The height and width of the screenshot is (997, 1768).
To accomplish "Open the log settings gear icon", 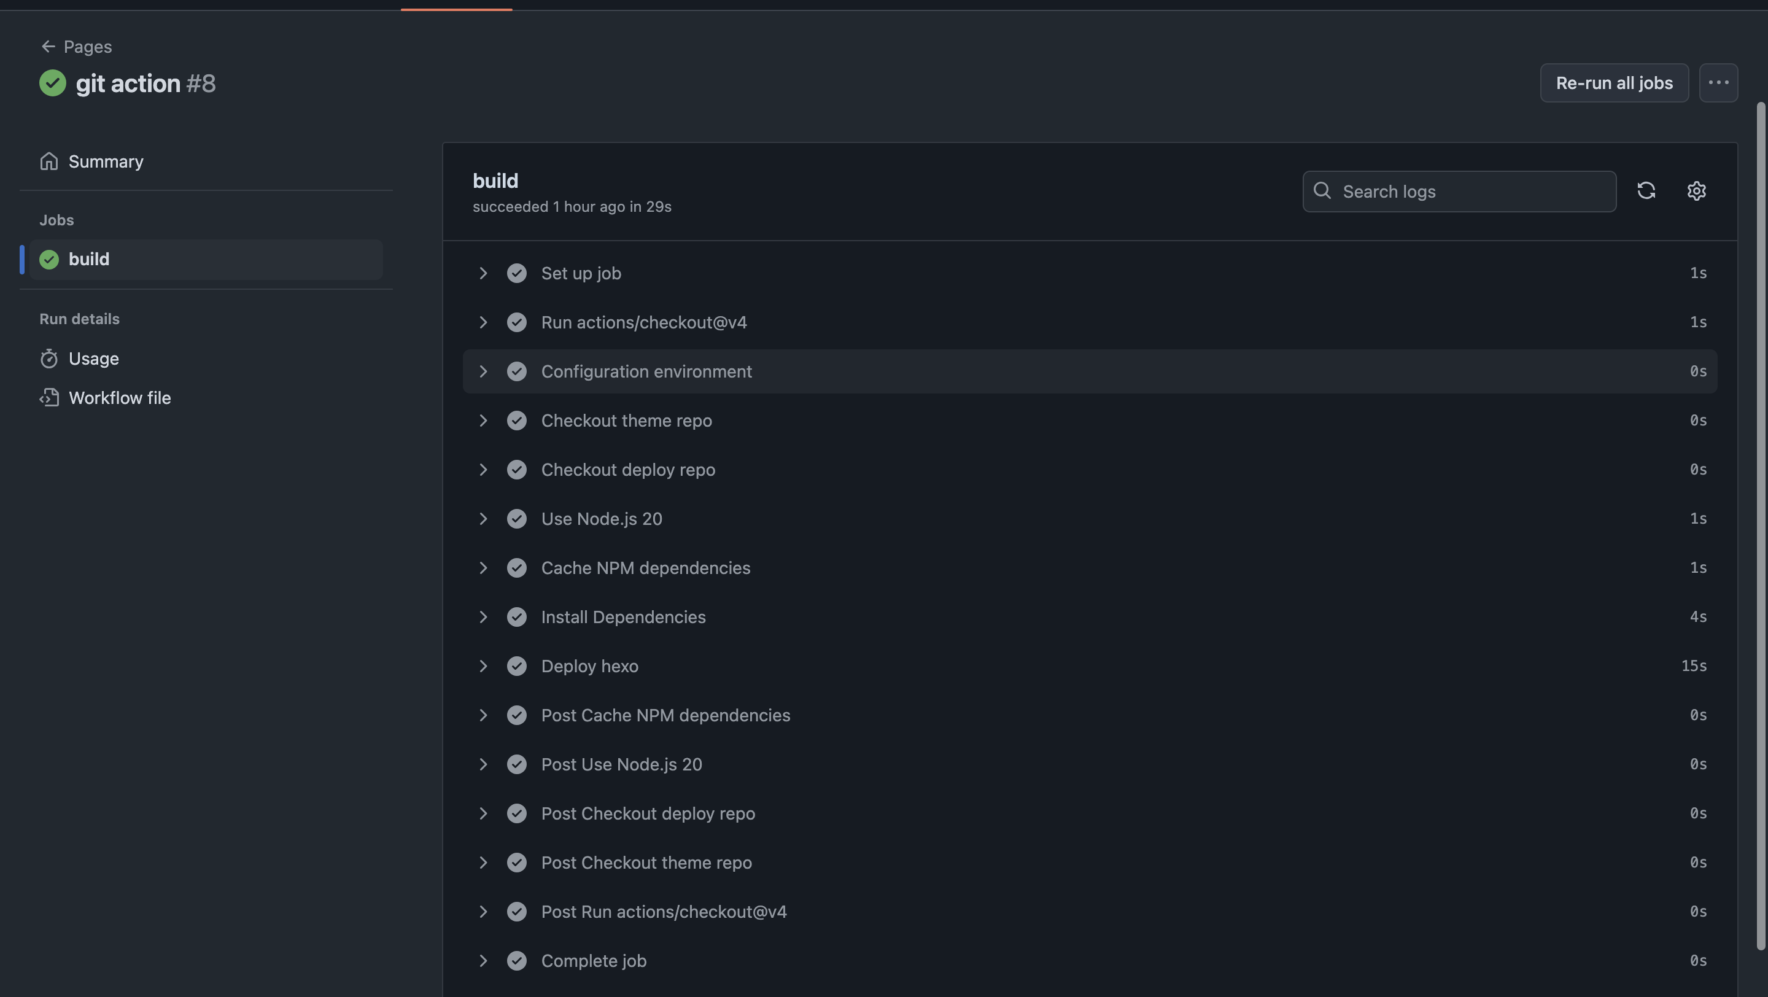I will click(1696, 191).
